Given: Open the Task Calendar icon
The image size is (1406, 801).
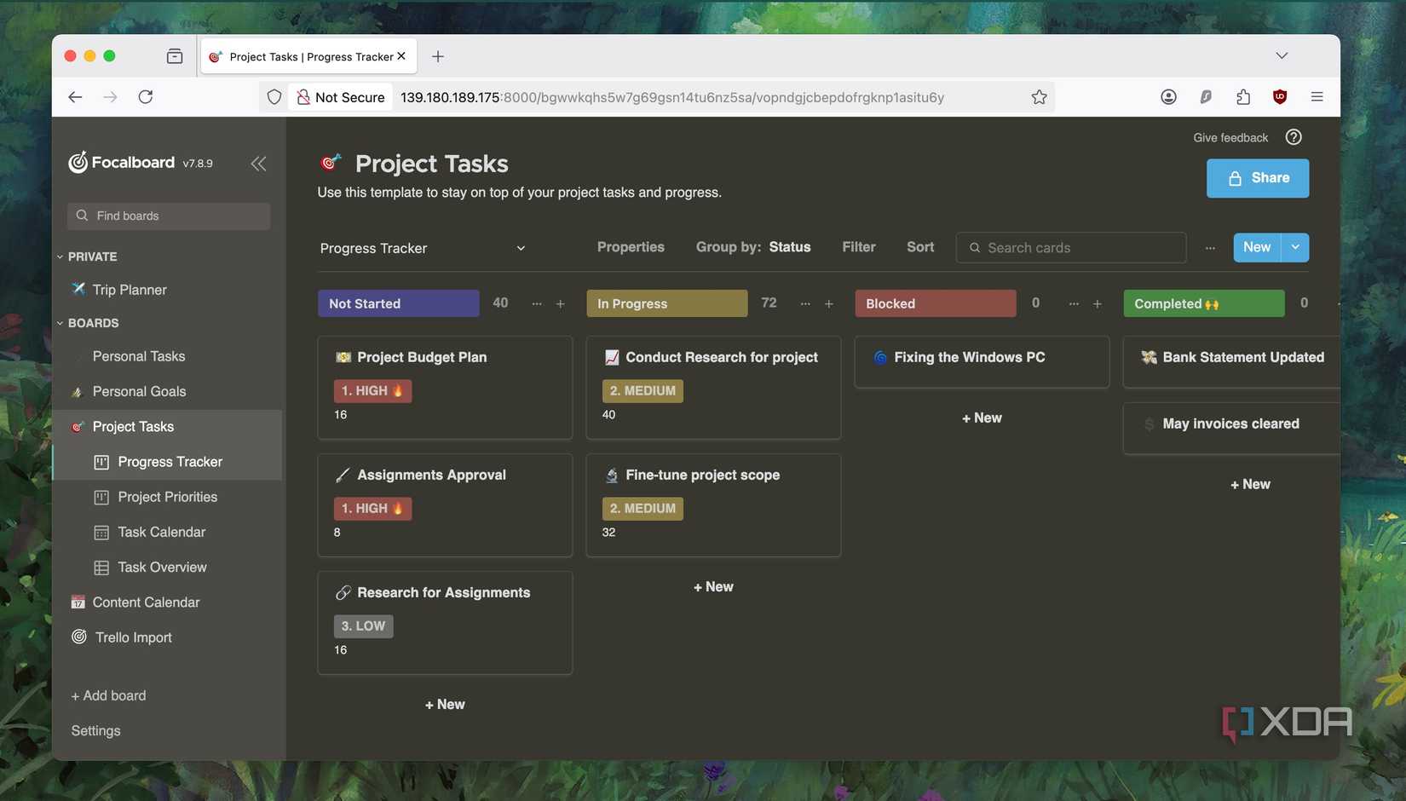Looking at the screenshot, I should [x=100, y=532].
